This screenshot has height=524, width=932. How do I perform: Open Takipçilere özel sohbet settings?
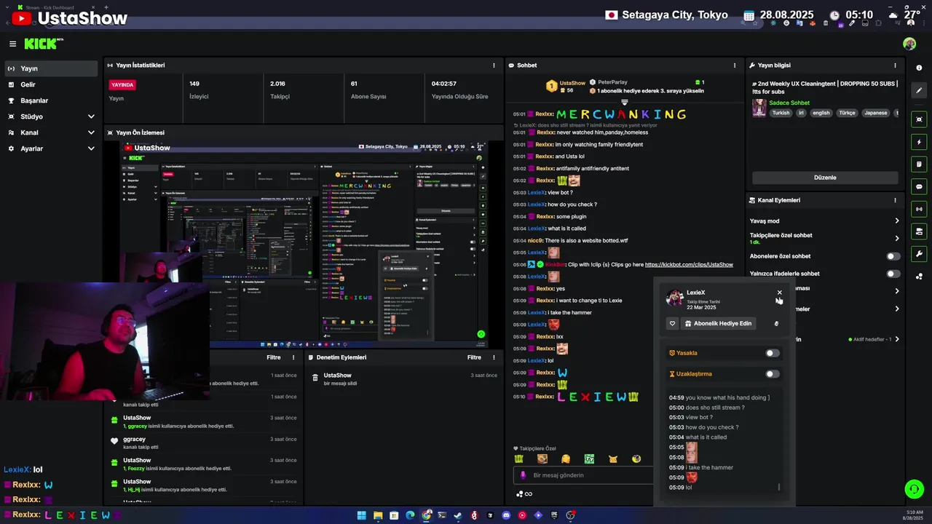pyautogui.click(x=825, y=238)
